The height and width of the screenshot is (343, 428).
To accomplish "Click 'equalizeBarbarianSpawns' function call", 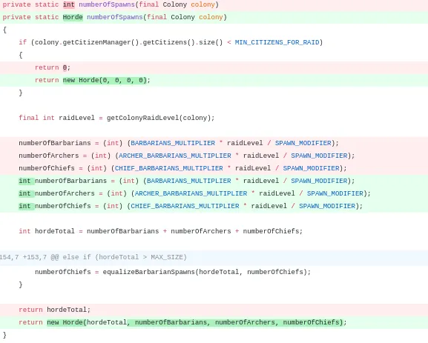I will click(149, 272).
